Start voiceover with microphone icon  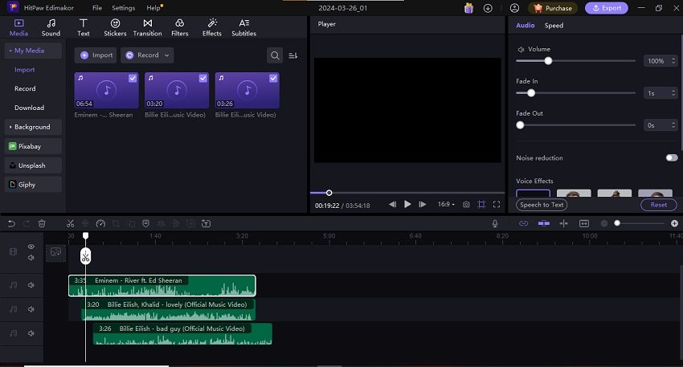tap(495, 224)
